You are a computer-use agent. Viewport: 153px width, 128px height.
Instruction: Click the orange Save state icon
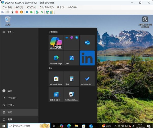click(21, 12)
